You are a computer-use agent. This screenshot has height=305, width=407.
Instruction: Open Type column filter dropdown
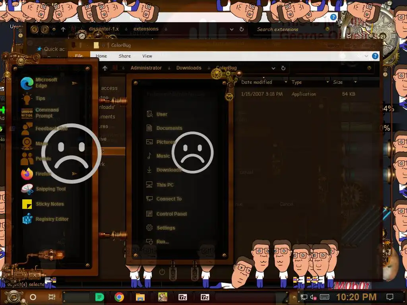[328, 82]
